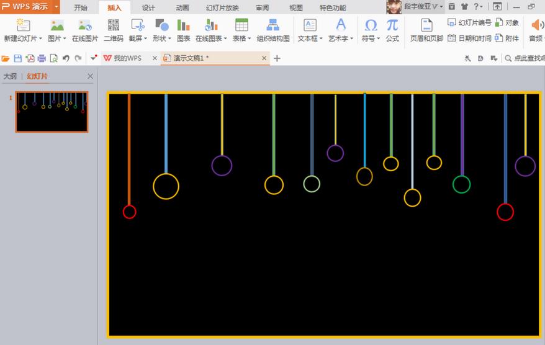The width and height of the screenshot is (545, 345).
Task: Switch to the 设计 design tab
Action: tap(148, 7)
